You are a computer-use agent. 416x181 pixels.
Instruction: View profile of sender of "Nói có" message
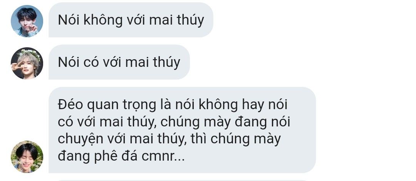pos(27,63)
